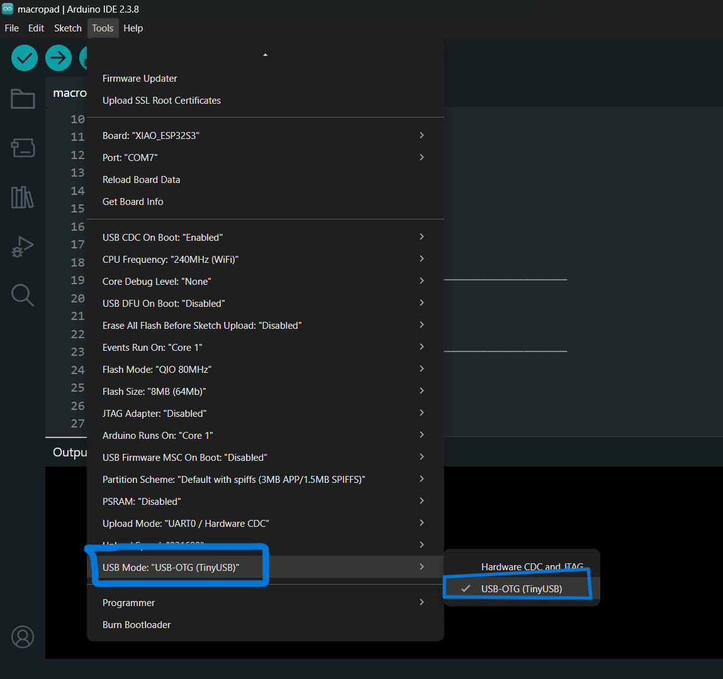Open the Sketch menu
The height and width of the screenshot is (679, 723).
68,28
